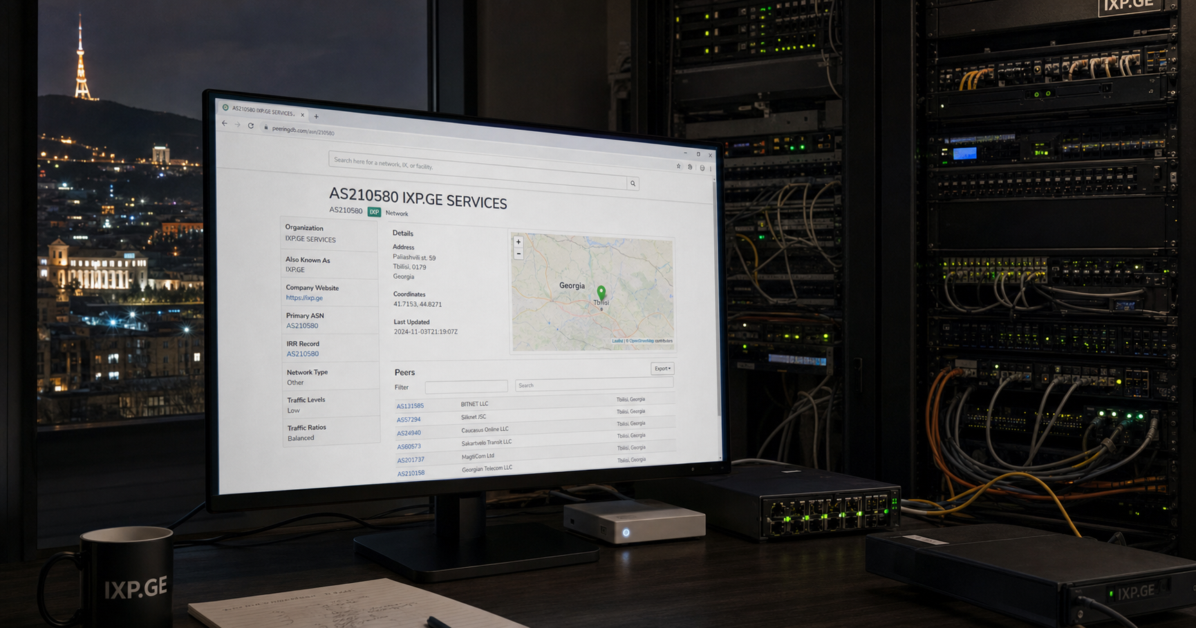The height and width of the screenshot is (628, 1196).
Task: Open peer AS210158 link
Action: pyautogui.click(x=411, y=473)
